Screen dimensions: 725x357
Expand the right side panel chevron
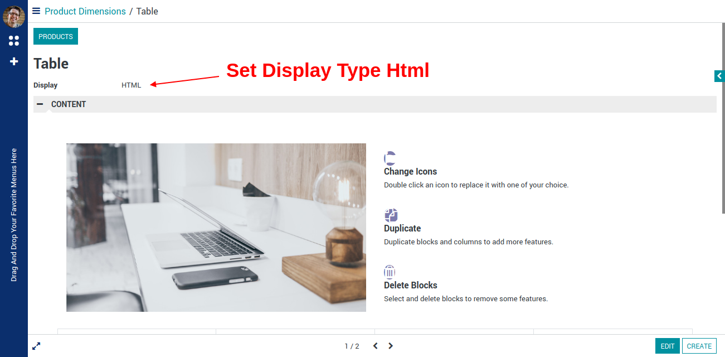[719, 76]
